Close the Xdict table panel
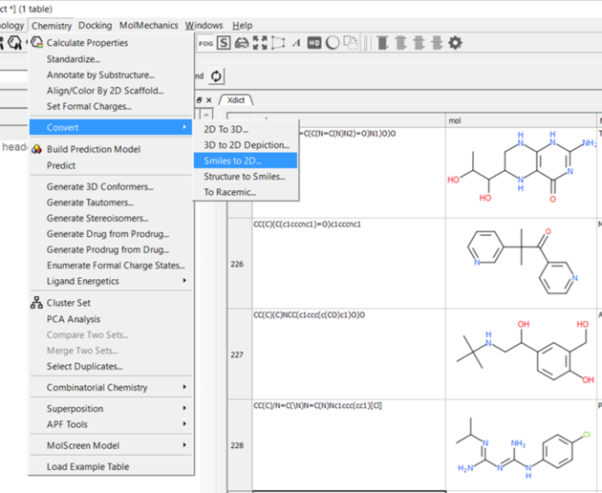Screen dimensions: 602x493 coord(209,100)
